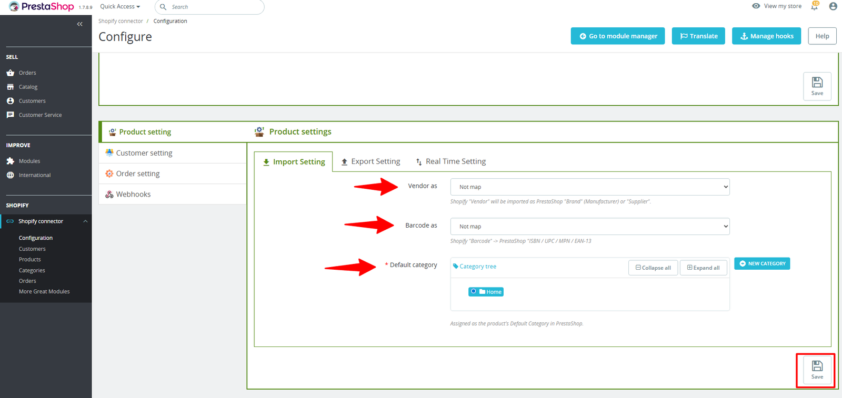The image size is (842, 398).
Task: Open the Vendor as dropdown
Action: pyautogui.click(x=590, y=187)
